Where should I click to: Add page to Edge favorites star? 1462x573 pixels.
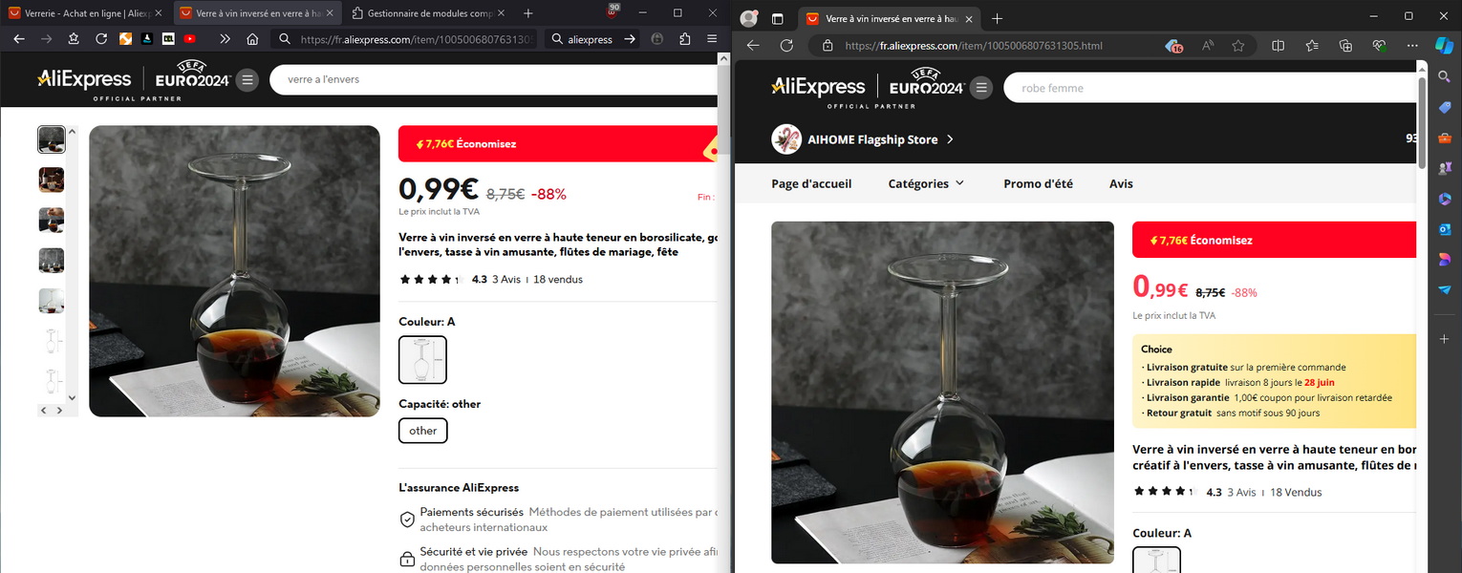coord(1238,46)
